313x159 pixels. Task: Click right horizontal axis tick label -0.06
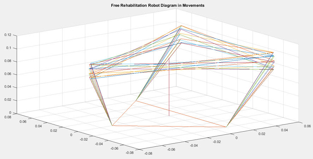pos(171,149)
